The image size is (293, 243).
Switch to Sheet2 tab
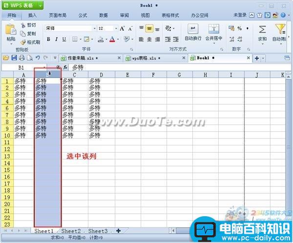71,231
